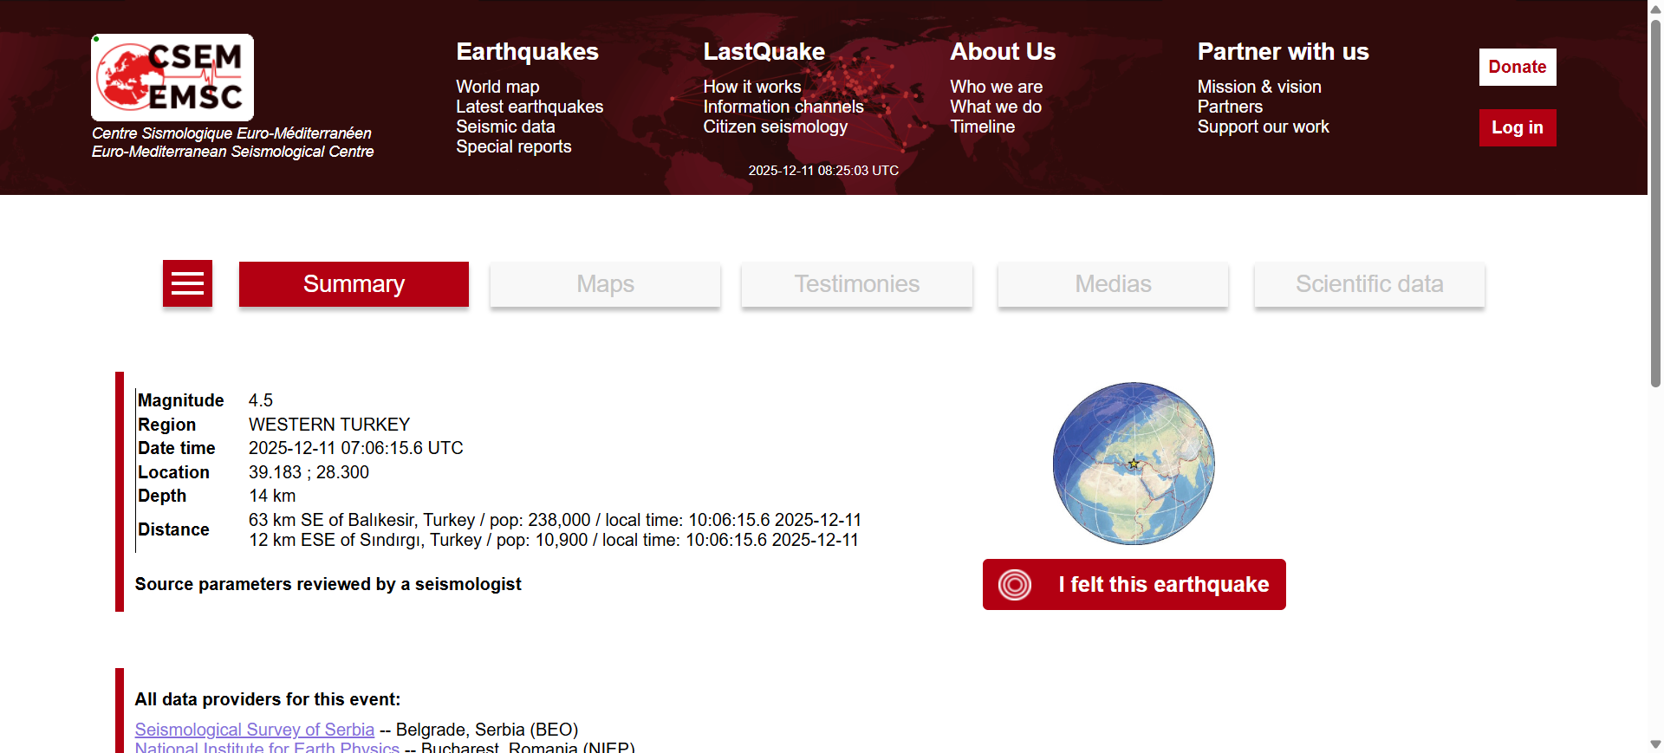Go to Seismic data page
Viewport: 1664px width, 753px height.
[505, 127]
